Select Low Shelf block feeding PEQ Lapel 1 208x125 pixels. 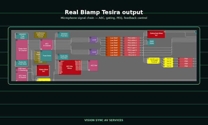point(113,48)
